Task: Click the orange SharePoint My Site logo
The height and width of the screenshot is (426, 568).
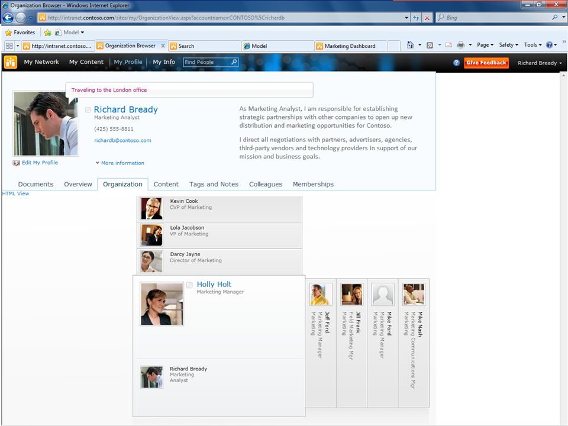Action: click(11, 62)
